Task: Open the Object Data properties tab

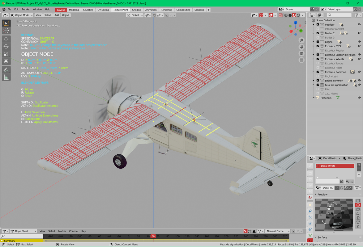Action: tap(310, 235)
